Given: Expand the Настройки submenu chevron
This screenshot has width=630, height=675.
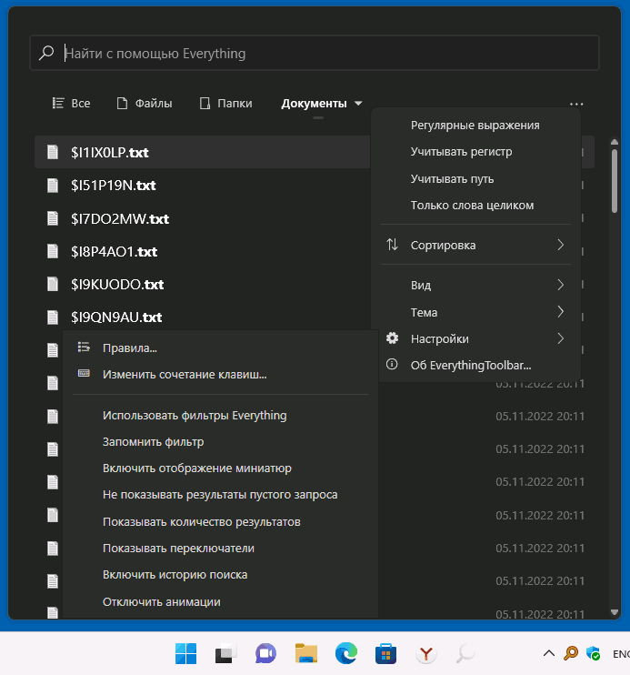Looking at the screenshot, I should click(560, 338).
